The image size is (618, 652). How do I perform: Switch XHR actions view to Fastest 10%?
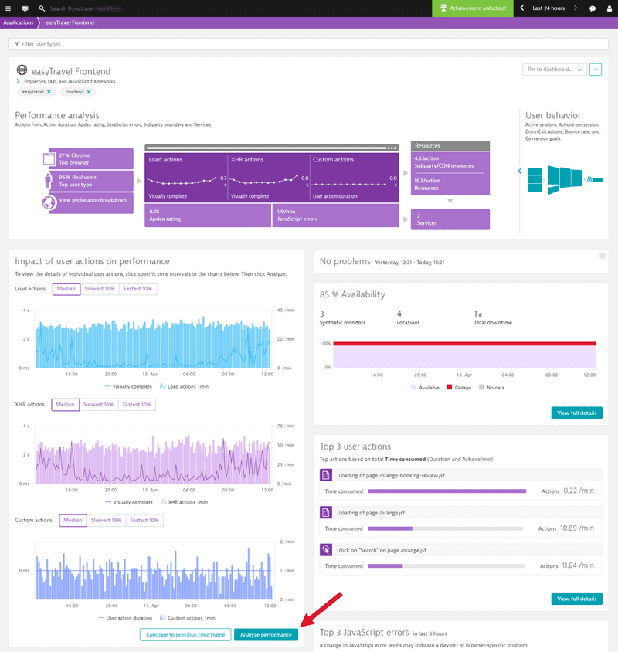(137, 404)
